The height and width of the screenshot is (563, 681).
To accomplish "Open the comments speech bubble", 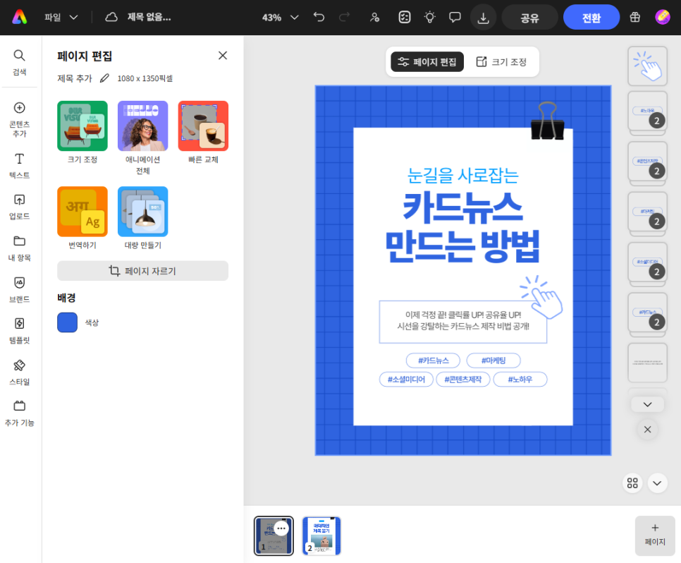I will (x=455, y=18).
